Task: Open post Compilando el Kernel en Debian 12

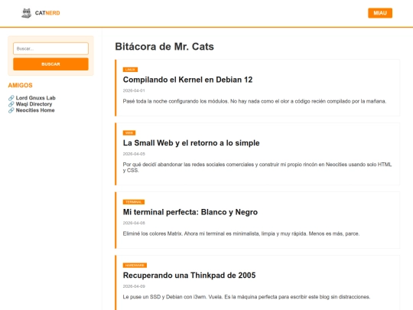Action: coord(187,80)
